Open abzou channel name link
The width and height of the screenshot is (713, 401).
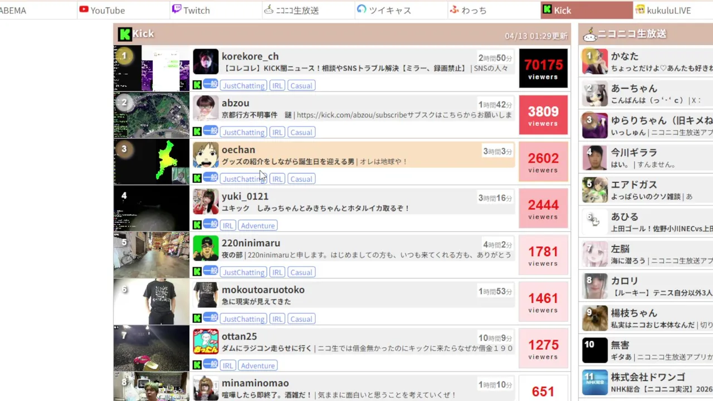point(236,103)
